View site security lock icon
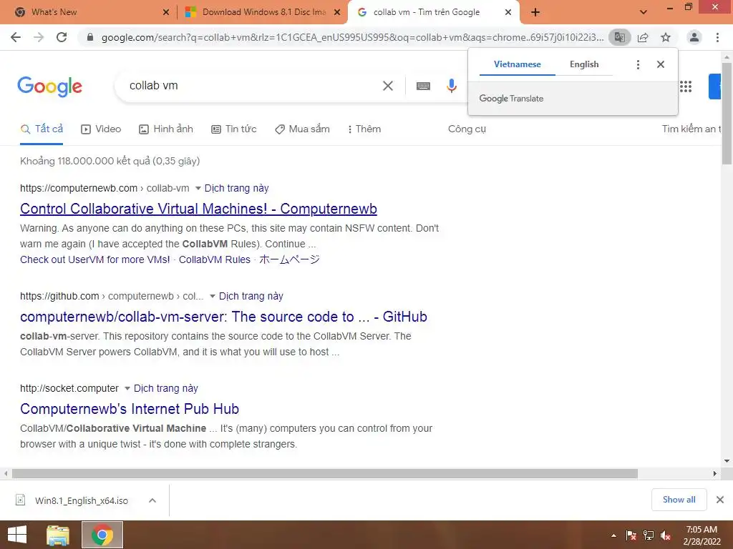The width and height of the screenshot is (733, 549). 90,37
